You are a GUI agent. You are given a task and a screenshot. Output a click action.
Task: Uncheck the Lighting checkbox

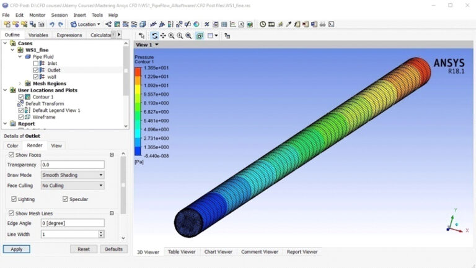pyautogui.click(x=14, y=199)
